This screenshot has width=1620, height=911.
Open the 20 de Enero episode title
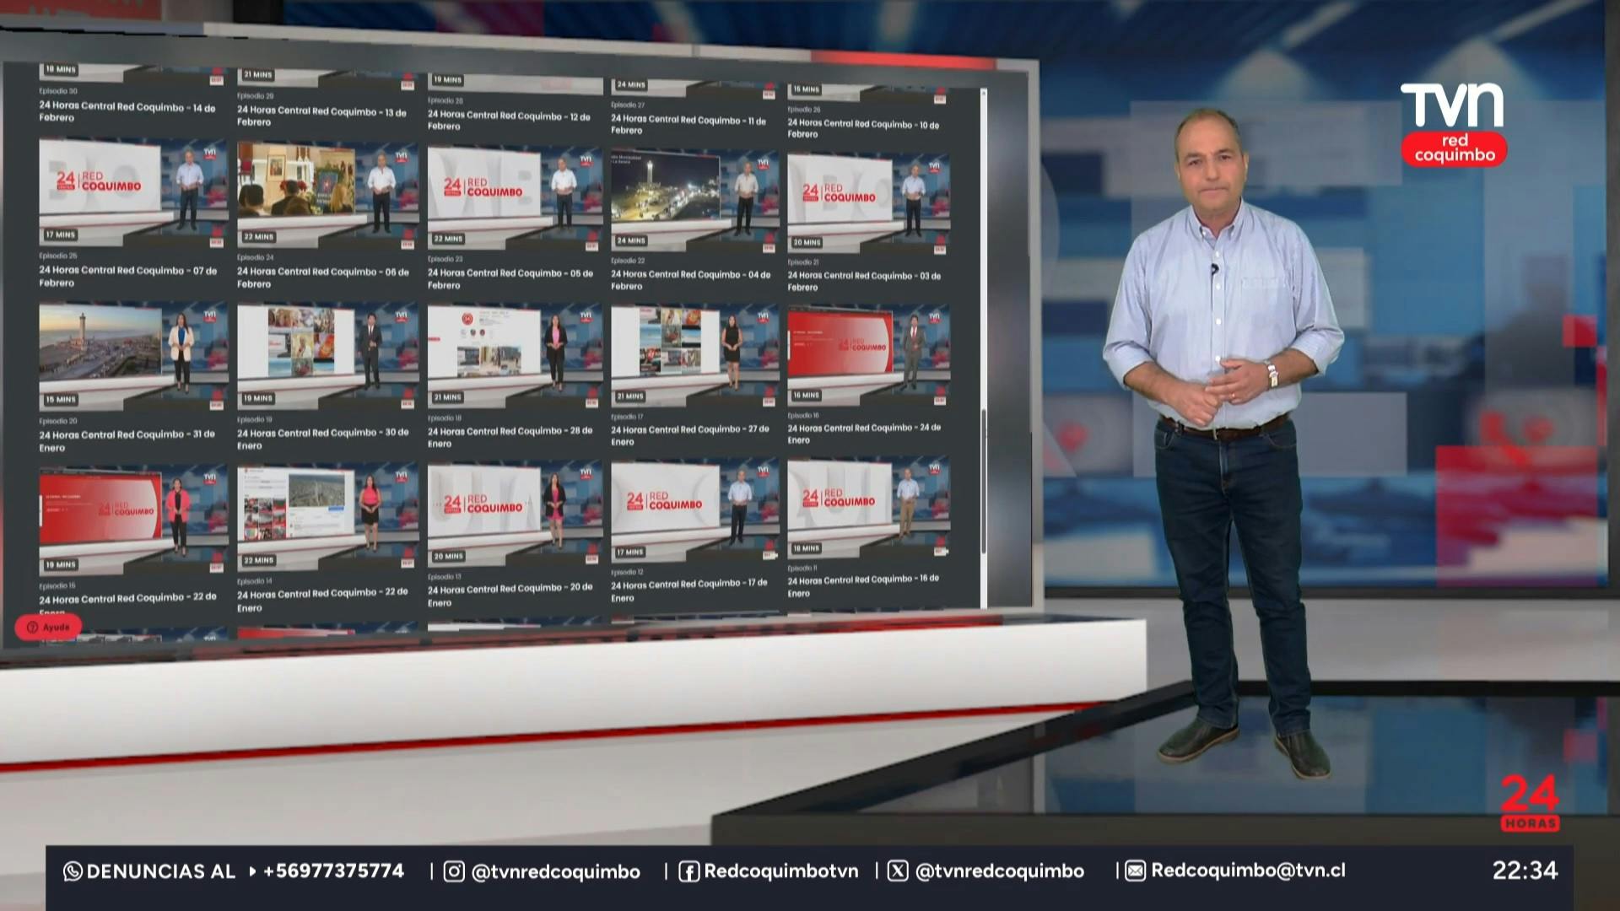[x=510, y=595]
